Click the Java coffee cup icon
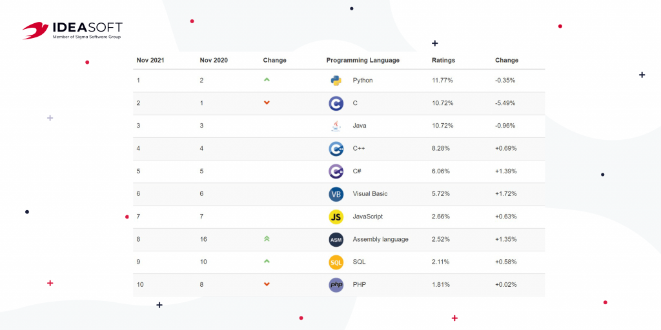Screen dimensions: 661x330 336,126
